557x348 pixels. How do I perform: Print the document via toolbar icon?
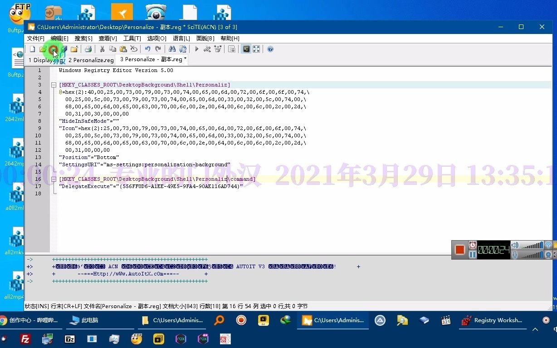[x=87, y=49]
